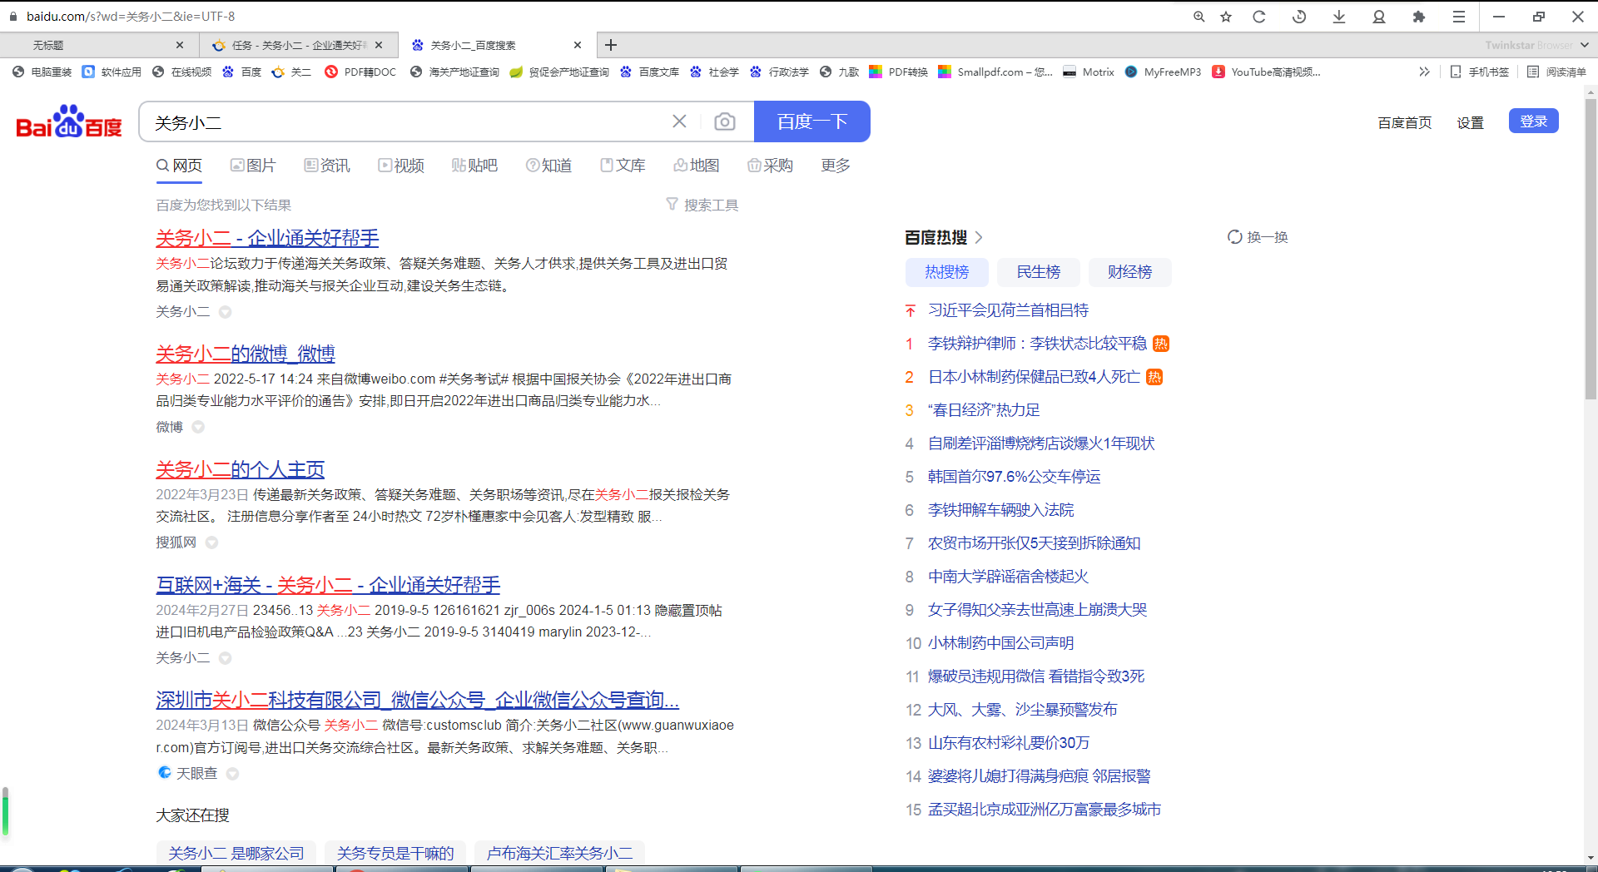Viewport: 1598px width, 872px height.
Task: Expand options beside 关务小二 source of first result
Action: [x=225, y=312]
